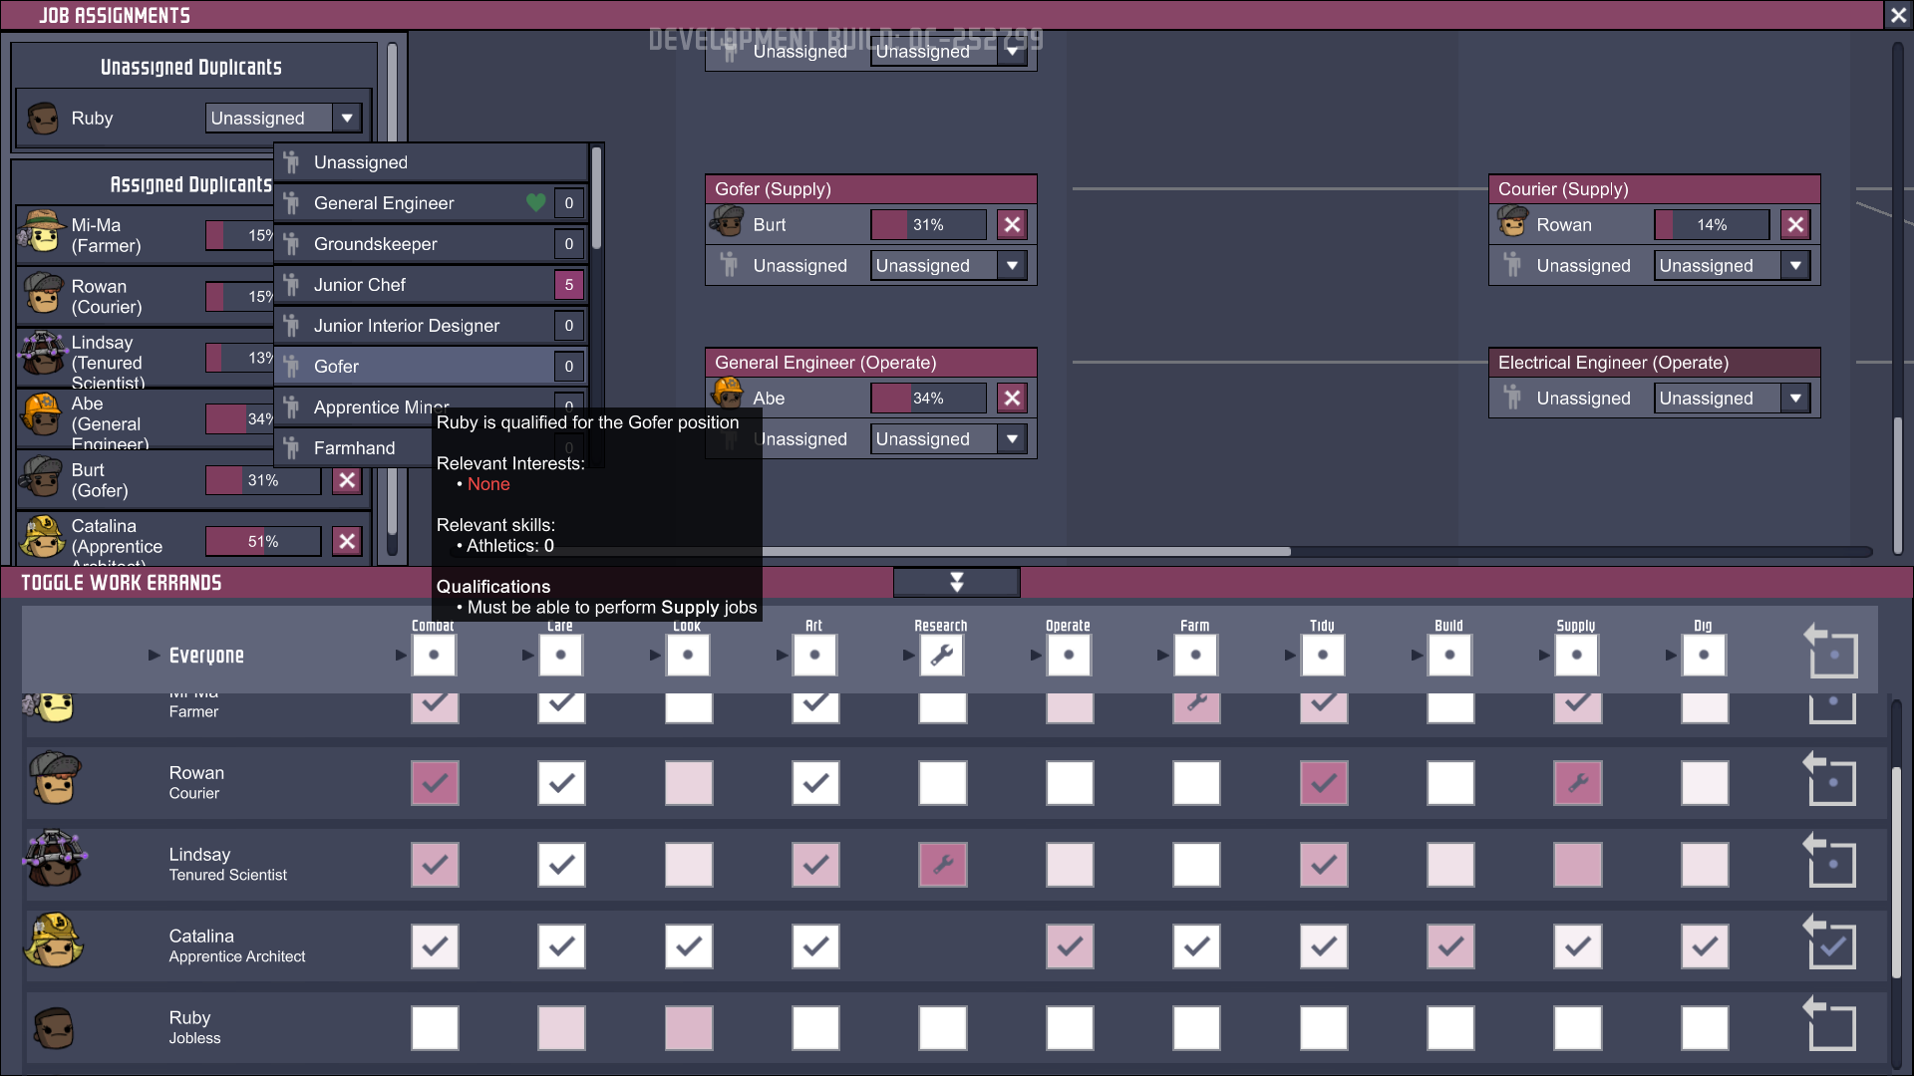Toggle all errands for Everyone row
This screenshot has width=1914, height=1076.
coord(1832,654)
